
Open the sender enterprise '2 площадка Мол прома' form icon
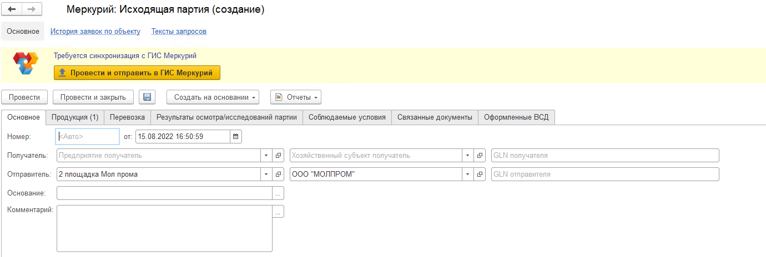[x=279, y=174]
